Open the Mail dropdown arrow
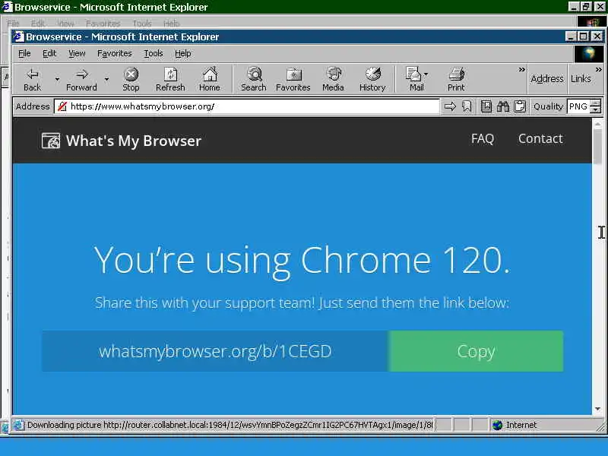 pos(426,74)
